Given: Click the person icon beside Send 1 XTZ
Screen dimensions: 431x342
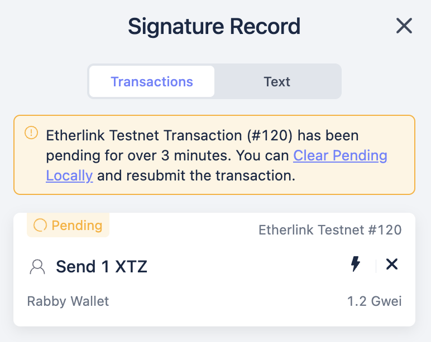Looking at the screenshot, I should 37,267.
